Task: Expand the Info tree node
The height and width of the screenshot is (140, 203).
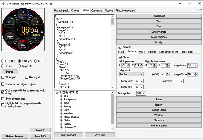Action: coord(61,96)
